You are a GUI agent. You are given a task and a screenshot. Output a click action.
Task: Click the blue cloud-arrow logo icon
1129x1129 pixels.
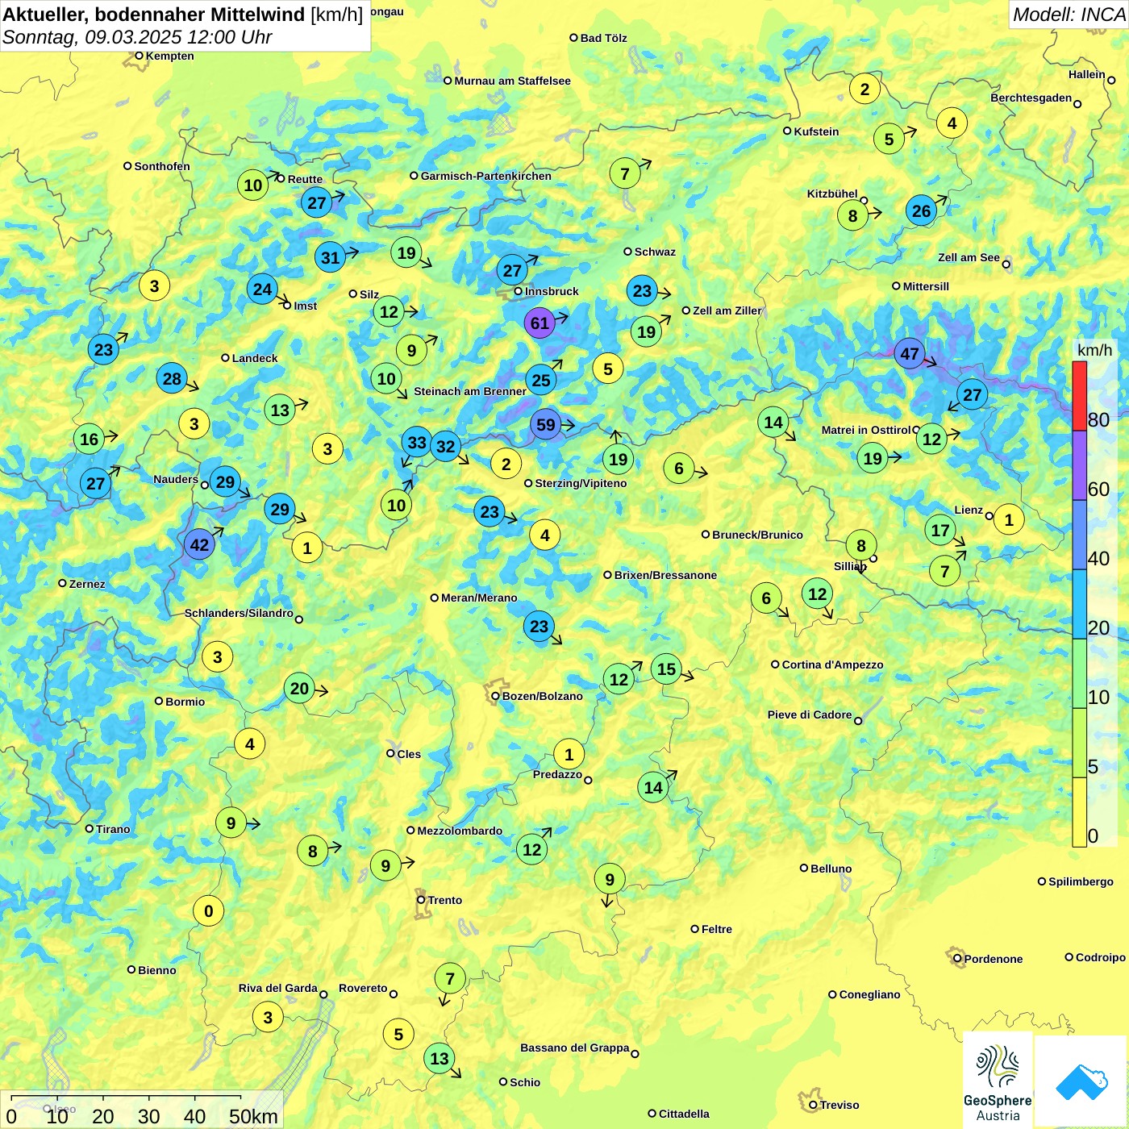[1081, 1082]
